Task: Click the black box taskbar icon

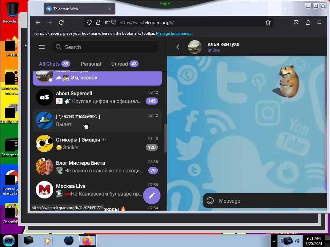Action: [28, 241]
